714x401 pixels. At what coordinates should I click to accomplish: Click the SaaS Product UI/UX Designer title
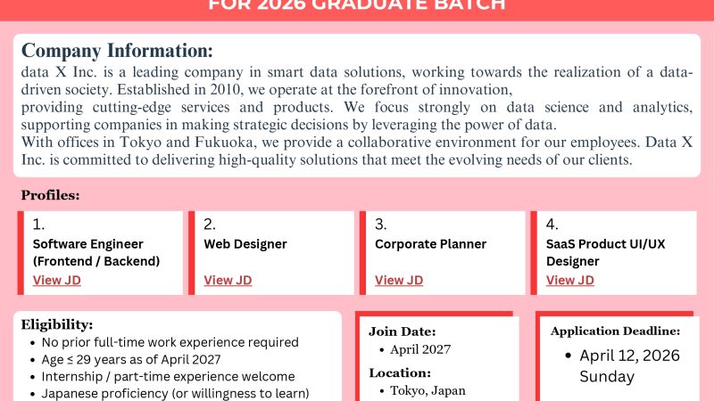pos(605,252)
